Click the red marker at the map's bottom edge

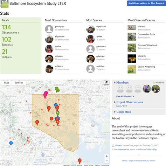tap(79, 161)
